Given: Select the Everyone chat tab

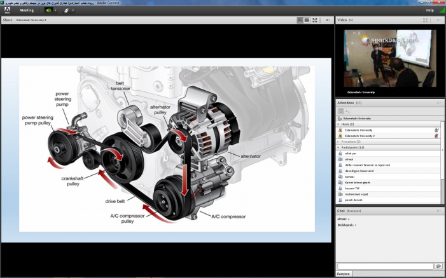Looking at the screenshot, I should tap(343, 274).
